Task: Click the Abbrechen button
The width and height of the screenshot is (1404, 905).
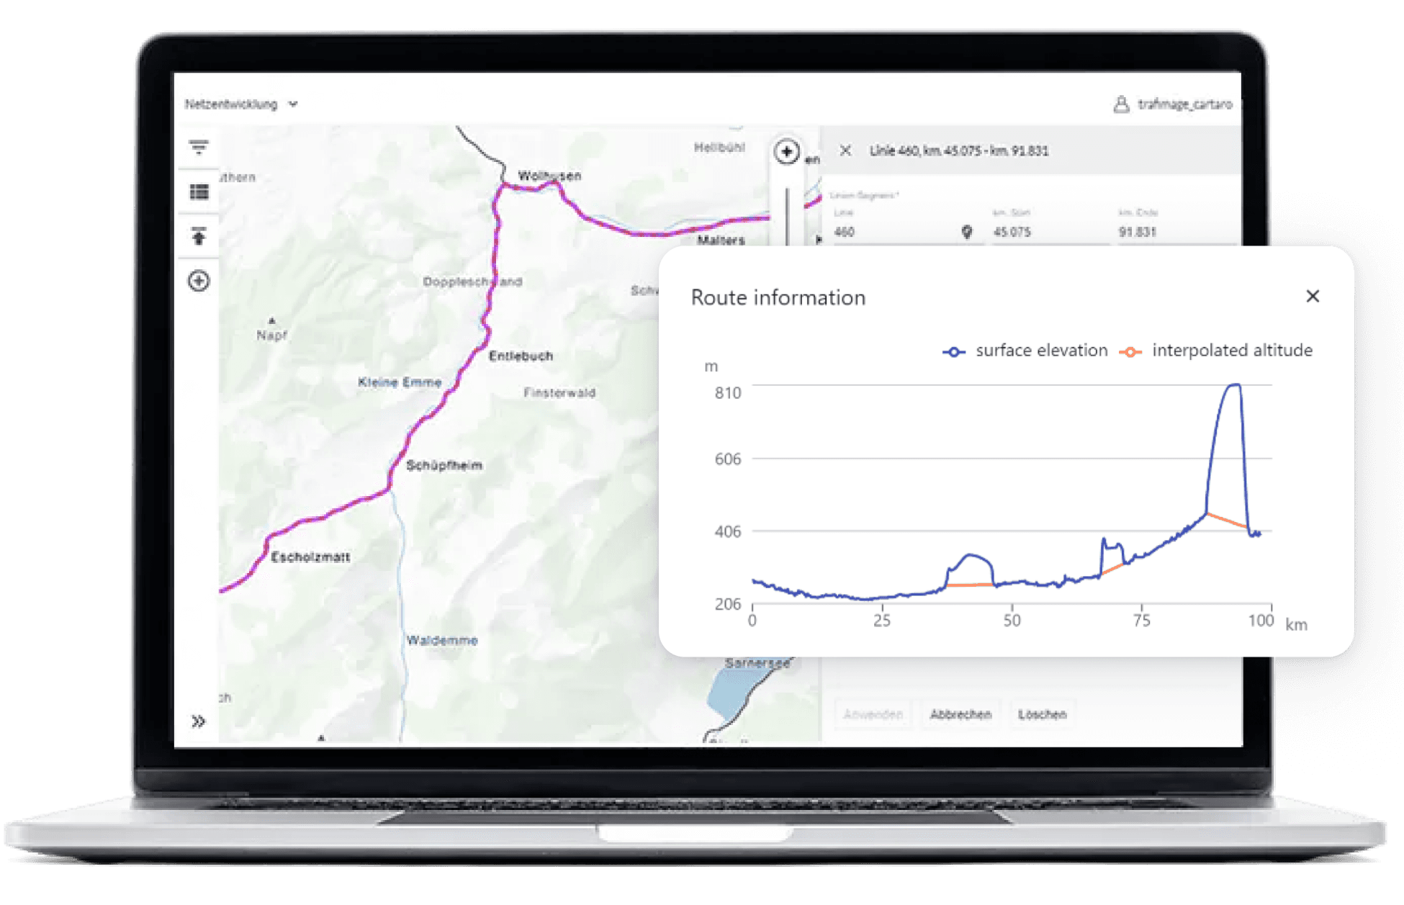Action: (960, 714)
